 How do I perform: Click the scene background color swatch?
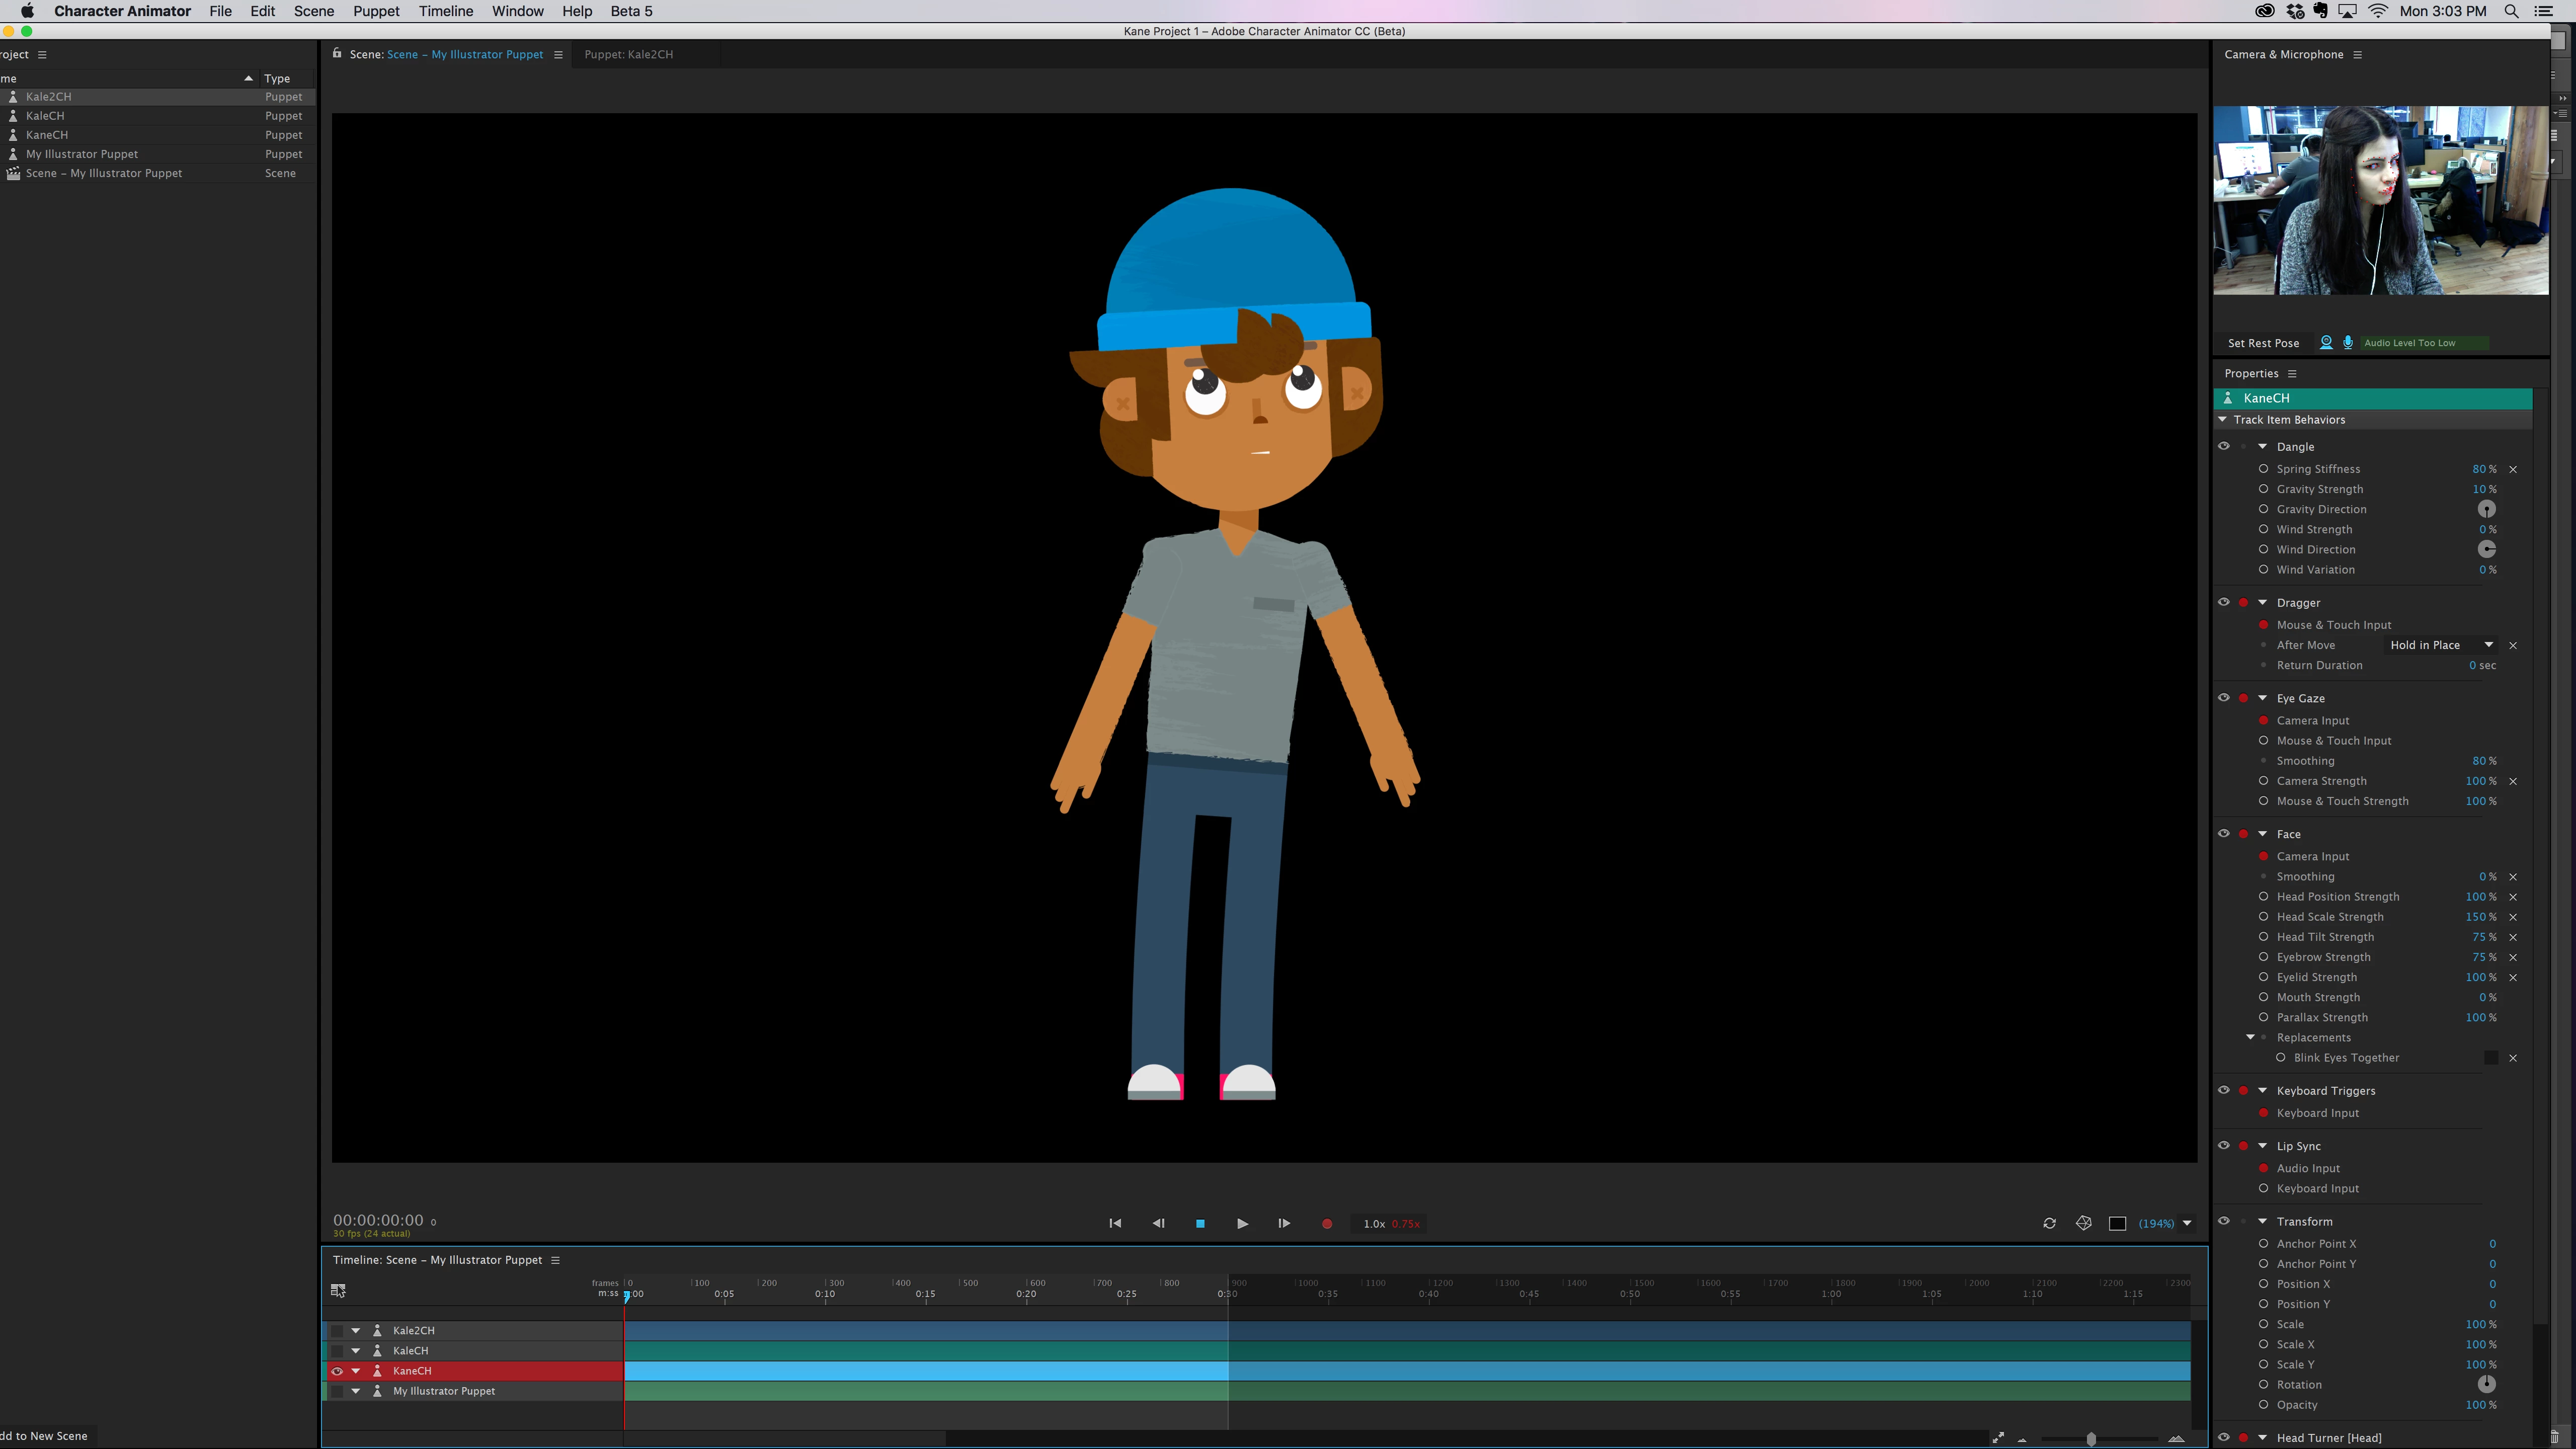coord(2117,1223)
